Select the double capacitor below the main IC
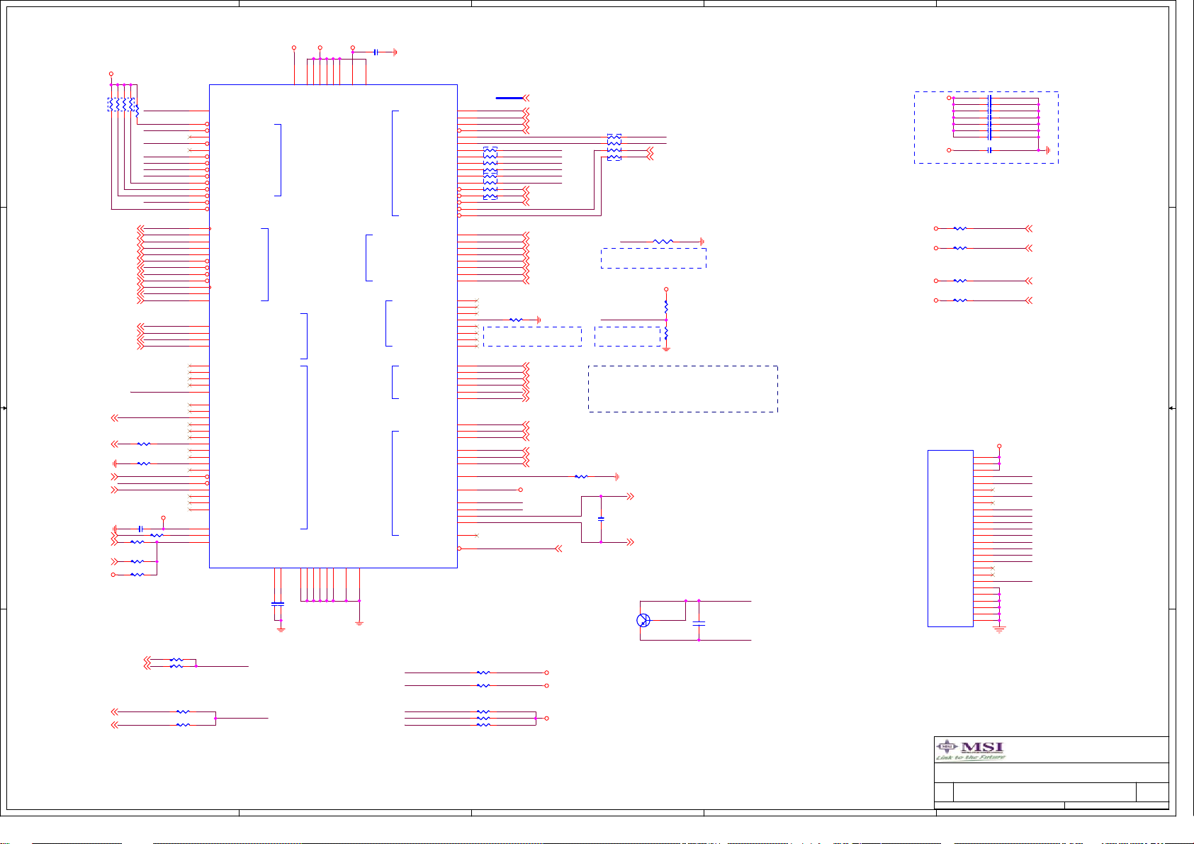The width and height of the screenshot is (1194, 844). point(278,604)
